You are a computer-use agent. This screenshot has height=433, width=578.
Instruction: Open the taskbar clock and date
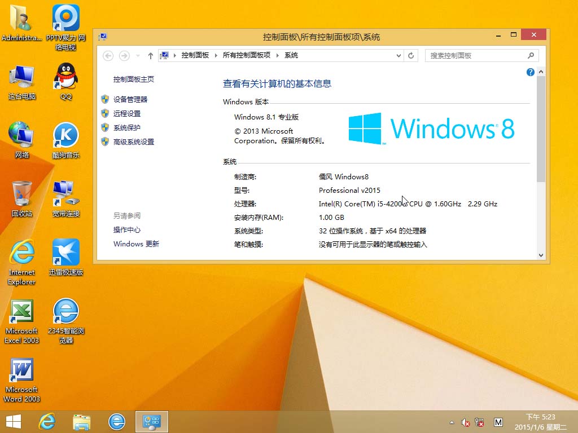pos(540,422)
